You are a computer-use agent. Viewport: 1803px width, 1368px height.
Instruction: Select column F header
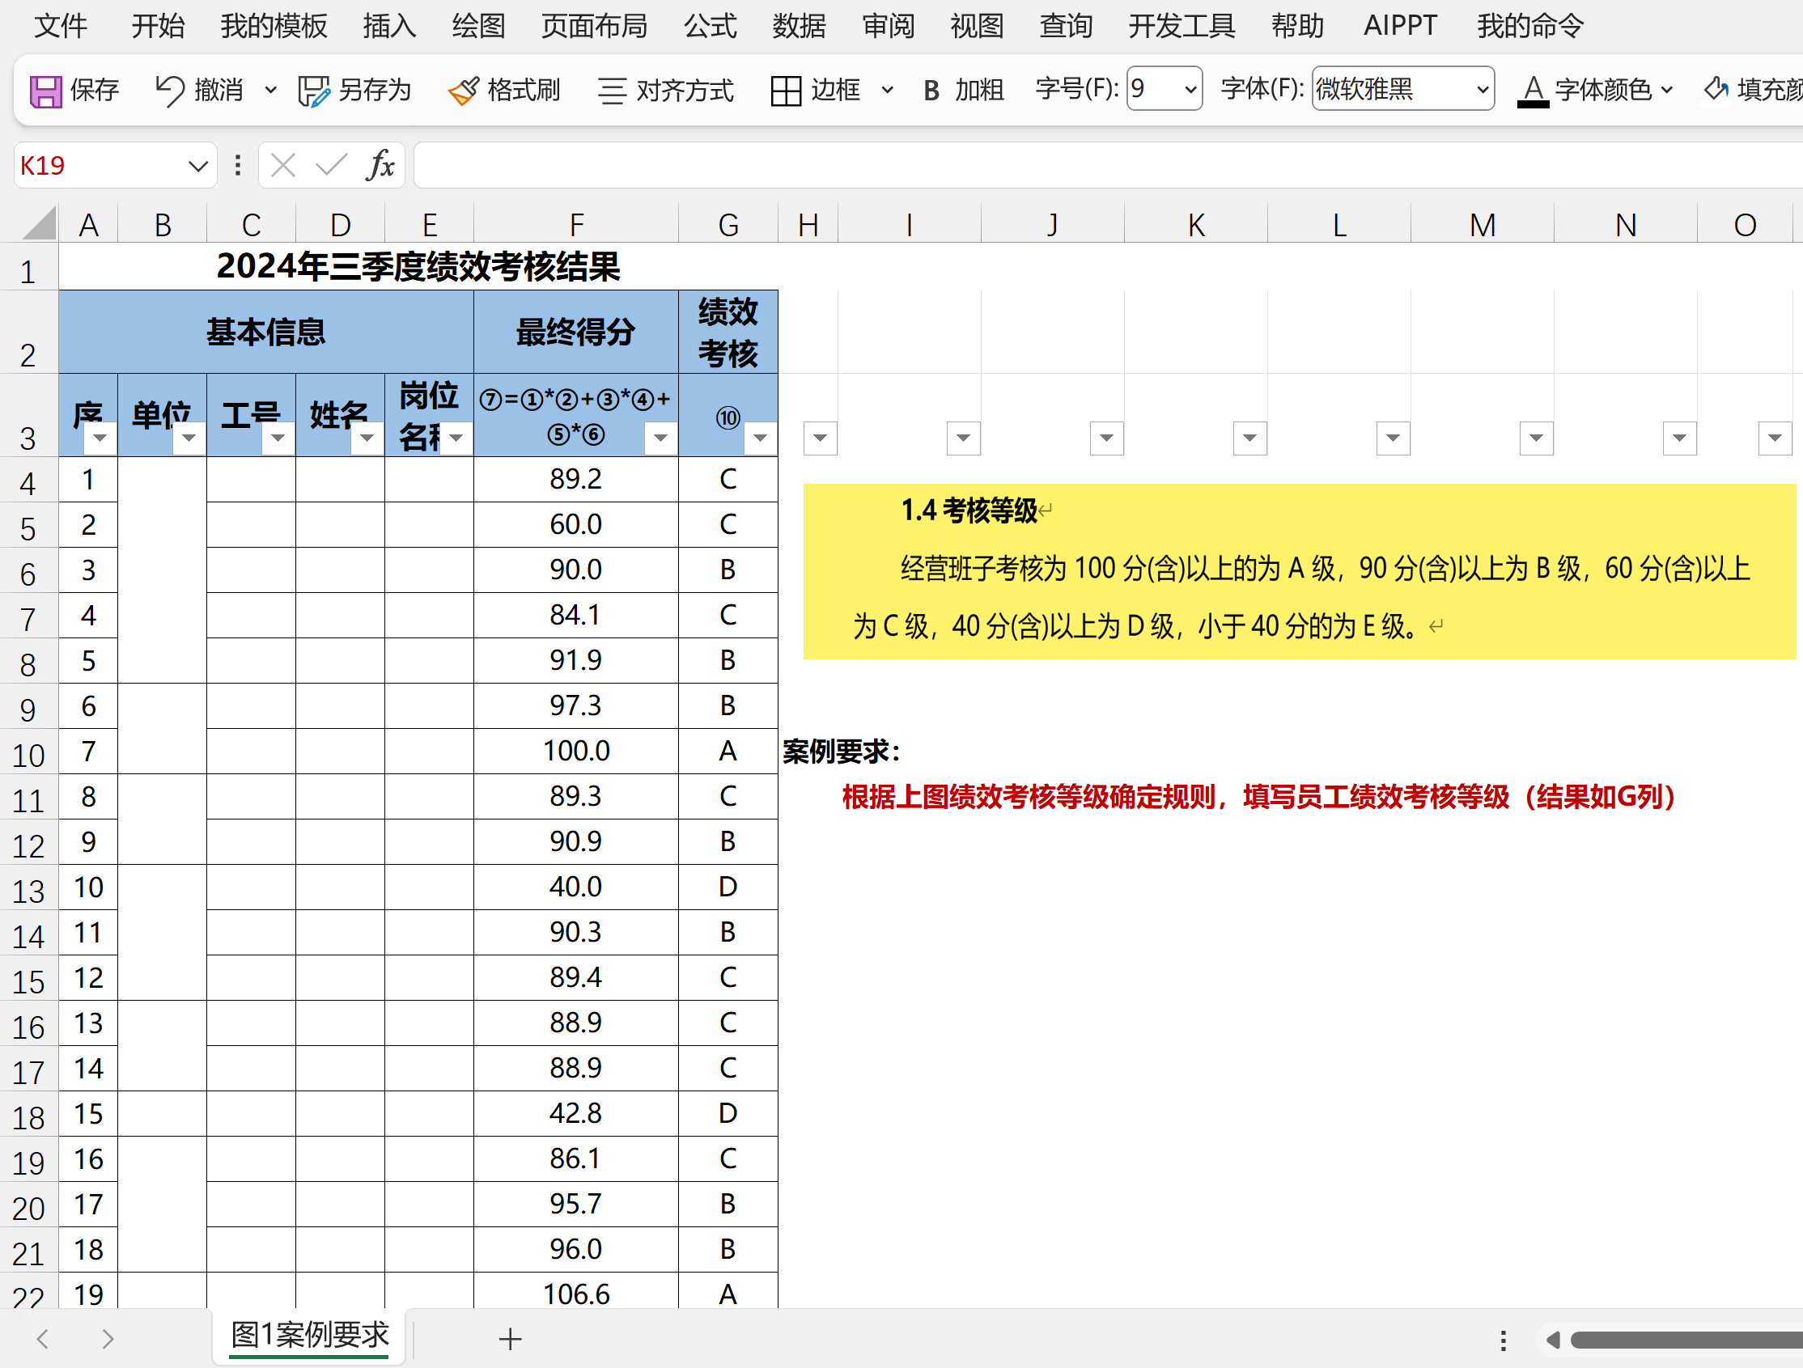pos(575,224)
